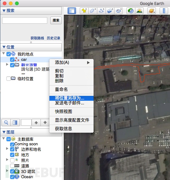Add a path from the toolbar

click(x=101, y=11)
